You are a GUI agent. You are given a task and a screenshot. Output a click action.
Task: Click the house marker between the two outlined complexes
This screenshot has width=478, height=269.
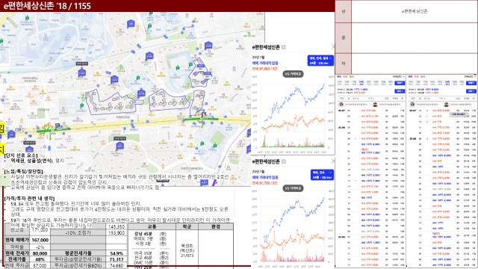pos(141,93)
